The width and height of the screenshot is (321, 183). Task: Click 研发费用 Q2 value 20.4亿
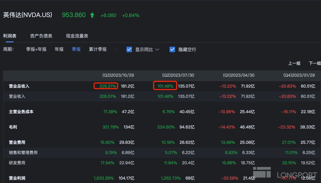[188, 163]
